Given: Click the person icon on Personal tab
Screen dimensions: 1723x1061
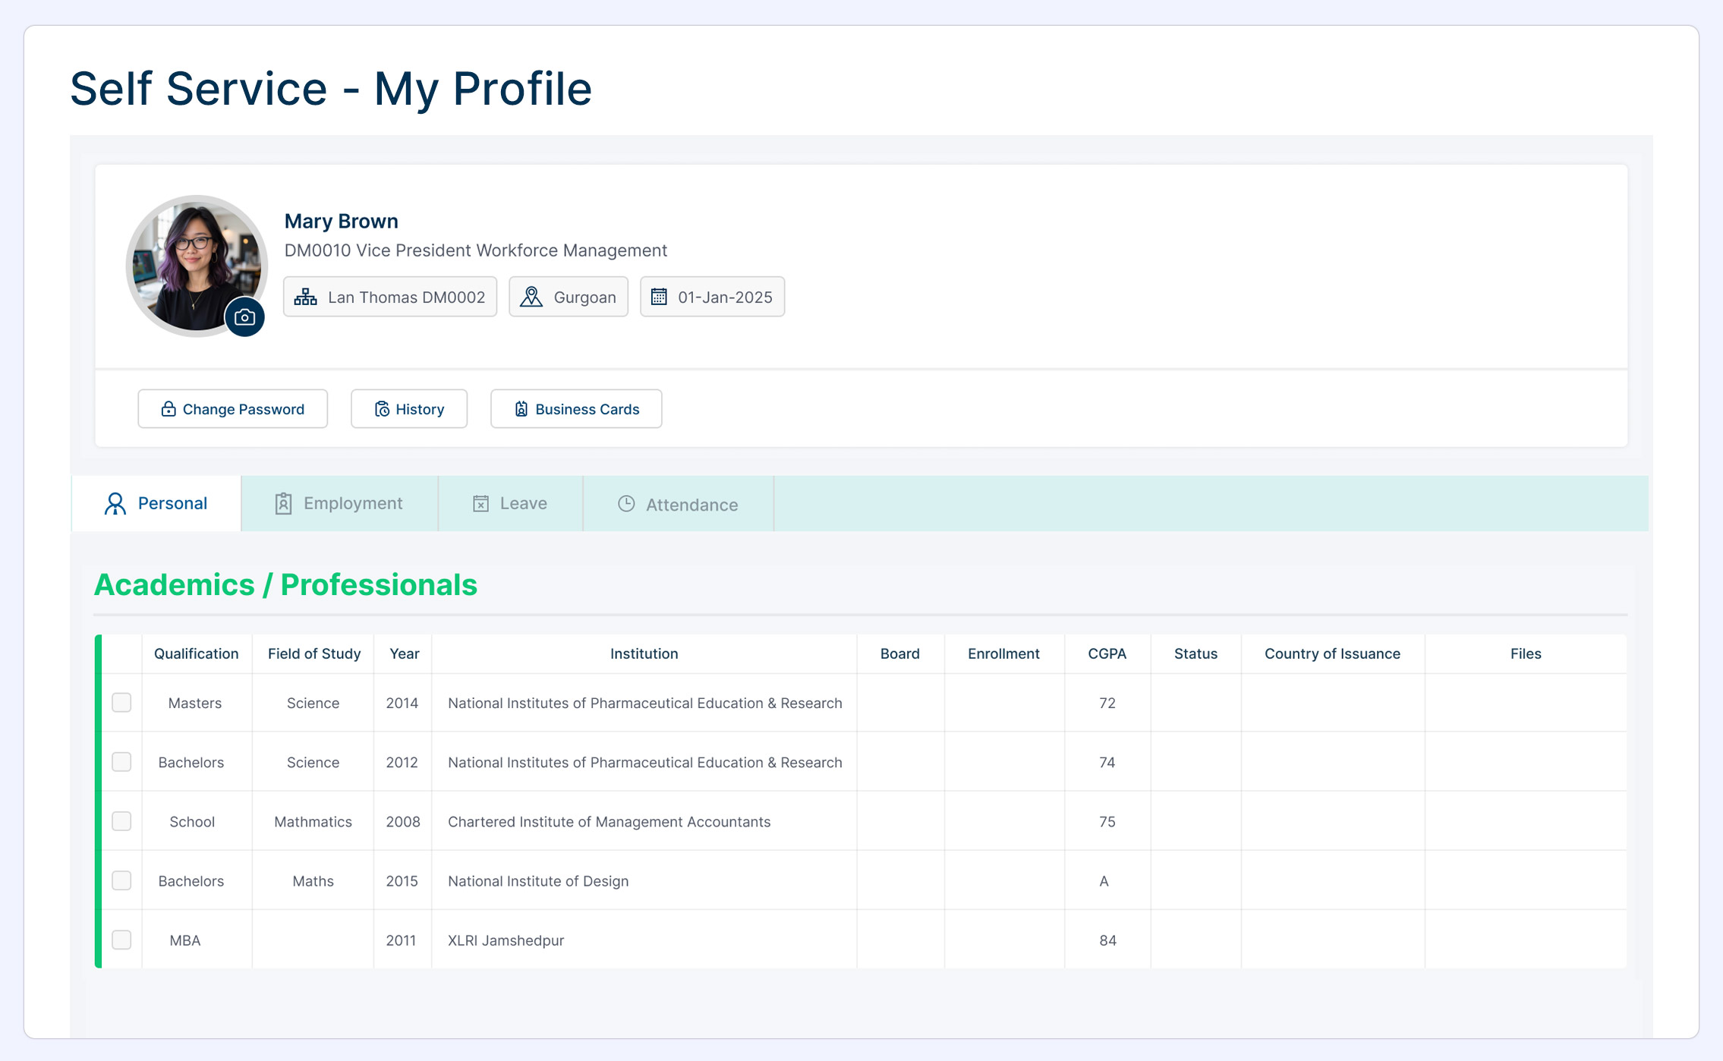Looking at the screenshot, I should [115, 504].
